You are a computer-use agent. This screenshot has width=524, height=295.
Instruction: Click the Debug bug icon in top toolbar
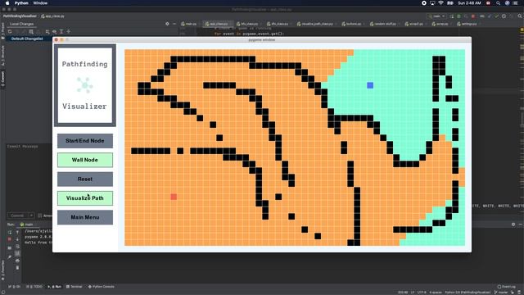[x=458, y=16]
